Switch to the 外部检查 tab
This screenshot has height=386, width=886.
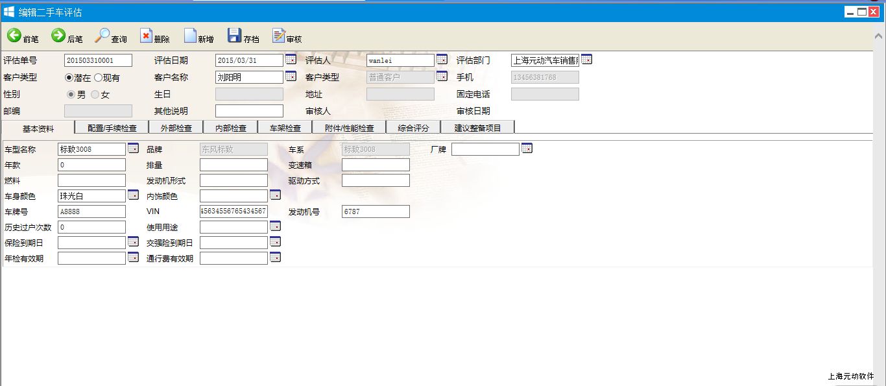click(x=176, y=128)
